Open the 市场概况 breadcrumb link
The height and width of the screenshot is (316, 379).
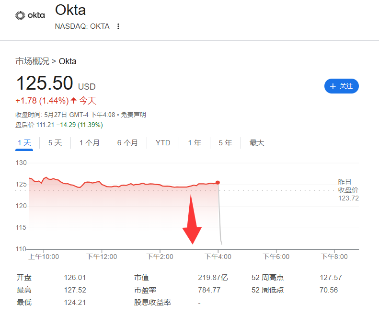point(33,61)
